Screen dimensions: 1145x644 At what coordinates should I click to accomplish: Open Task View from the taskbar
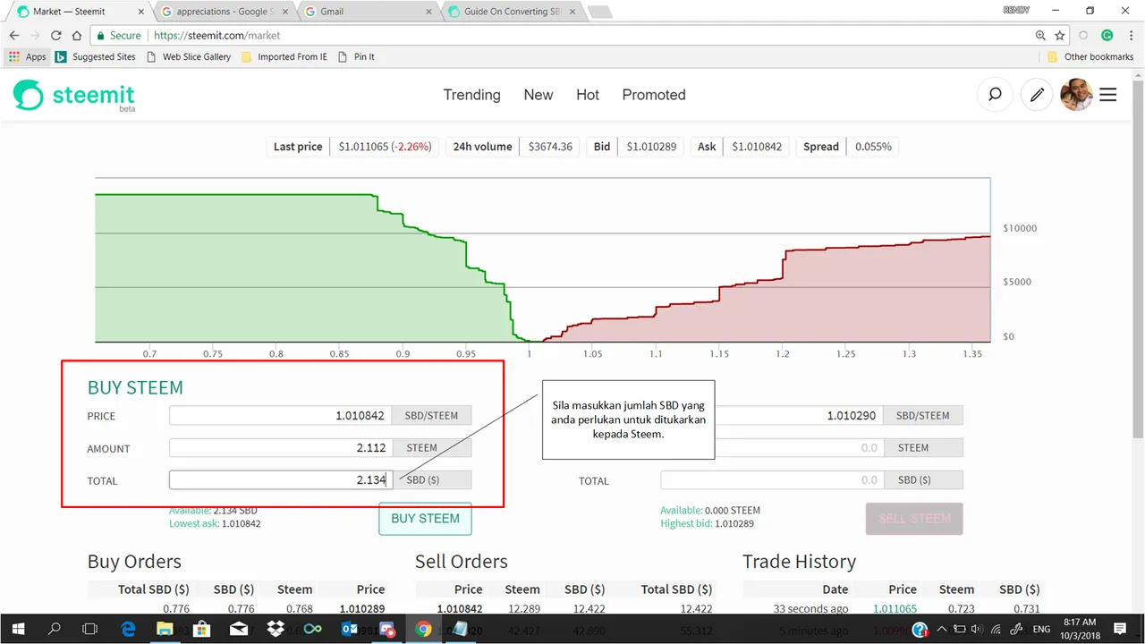point(90,629)
